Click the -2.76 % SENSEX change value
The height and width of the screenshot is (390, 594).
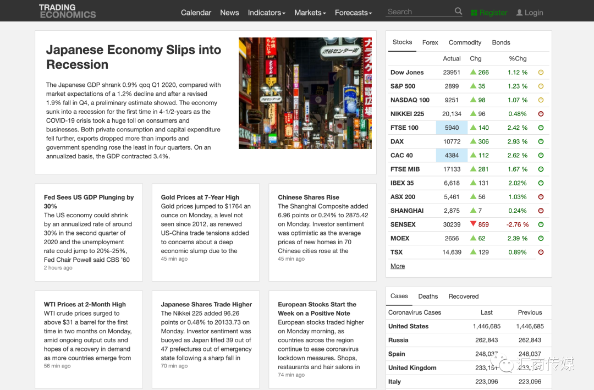pyautogui.click(x=518, y=224)
